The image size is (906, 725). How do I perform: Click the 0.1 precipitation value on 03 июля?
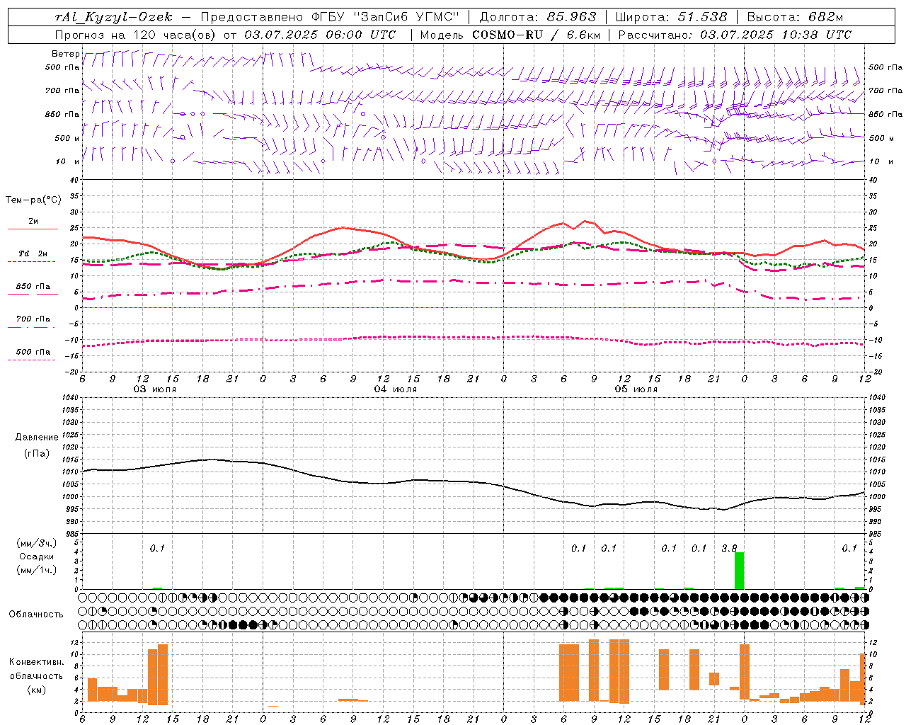coord(157,548)
